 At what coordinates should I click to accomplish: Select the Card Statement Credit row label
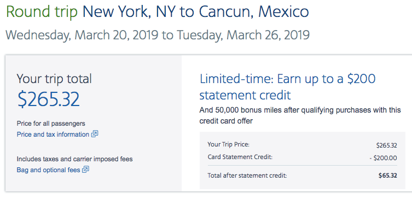[x=240, y=157]
